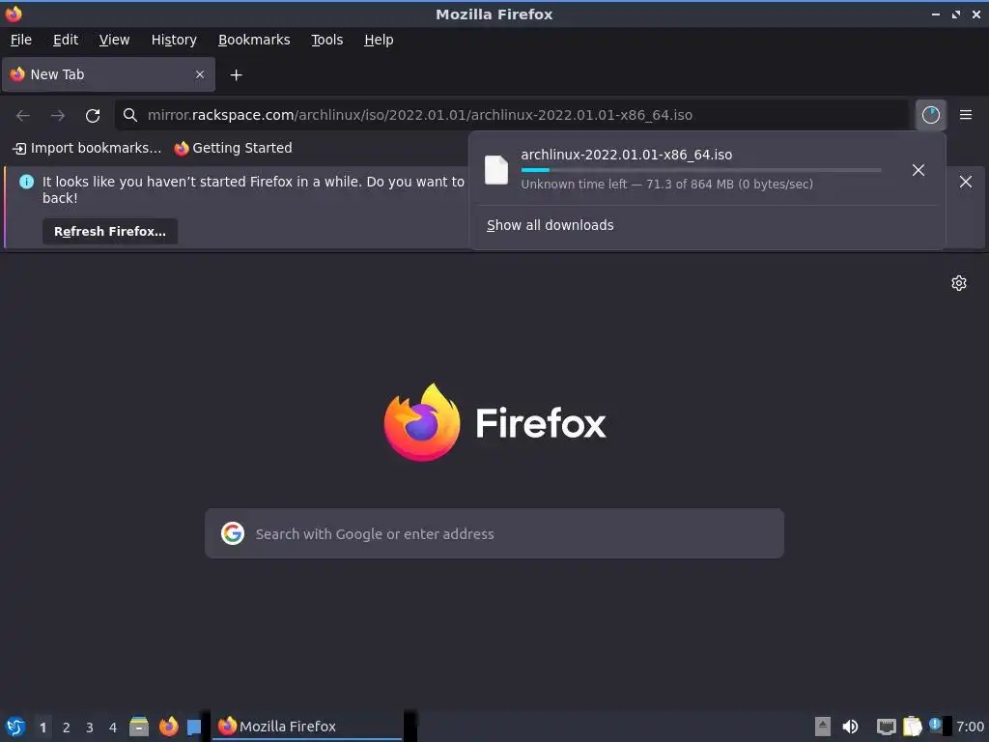Open Getting Started bookmark
Viewport: 989px width, 742px height.
[234, 148]
